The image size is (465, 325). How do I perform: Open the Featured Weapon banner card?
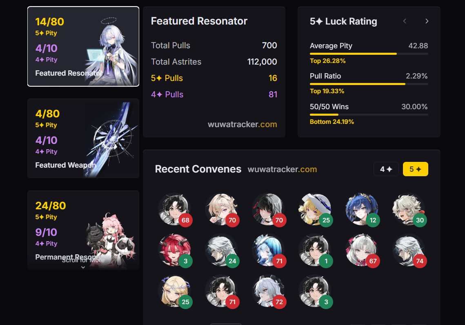click(83, 139)
